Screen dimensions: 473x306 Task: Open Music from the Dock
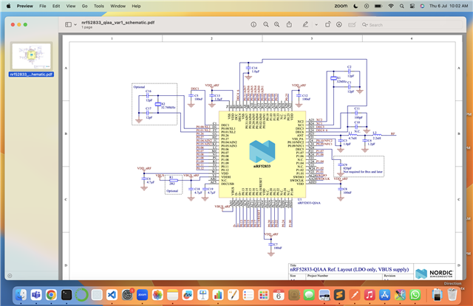click(x=370, y=295)
